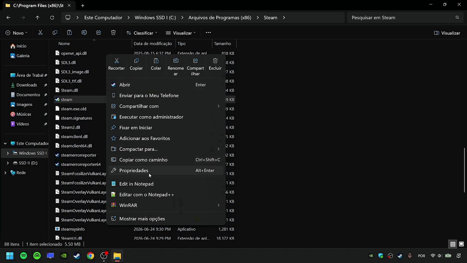Screen dimensions: 467x263
Task: Select the openvr_api.dll file
Action: (x=74, y=53)
